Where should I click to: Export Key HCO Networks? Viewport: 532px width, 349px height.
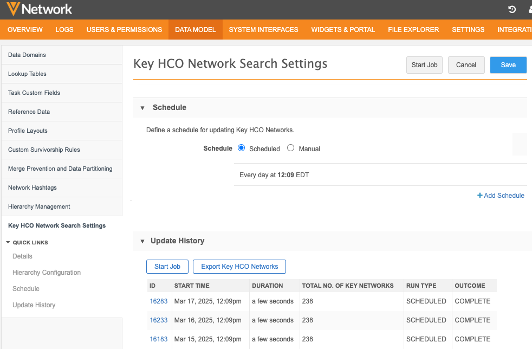[239, 267]
